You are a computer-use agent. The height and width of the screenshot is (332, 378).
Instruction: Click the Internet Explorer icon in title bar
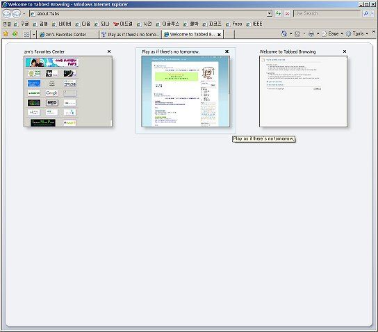coord(4,4)
